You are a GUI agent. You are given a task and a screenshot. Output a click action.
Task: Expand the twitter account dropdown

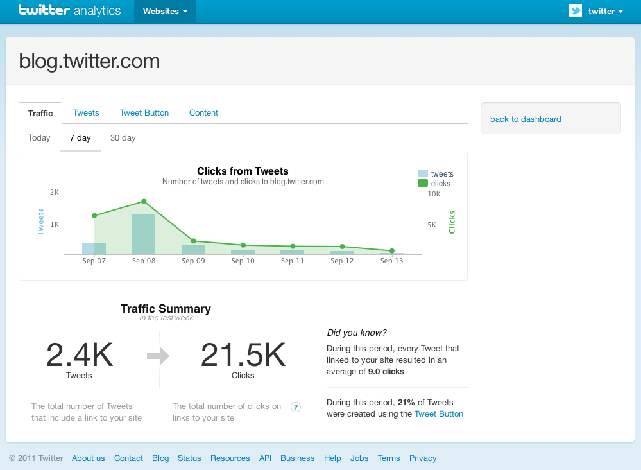click(x=605, y=12)
